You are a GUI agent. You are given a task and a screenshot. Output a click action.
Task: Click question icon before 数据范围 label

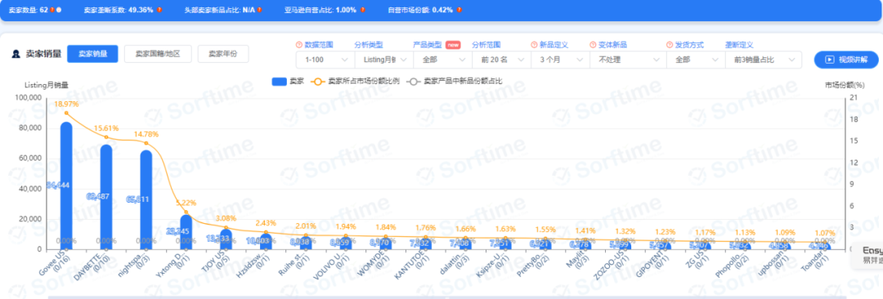(x=298, y=44)
